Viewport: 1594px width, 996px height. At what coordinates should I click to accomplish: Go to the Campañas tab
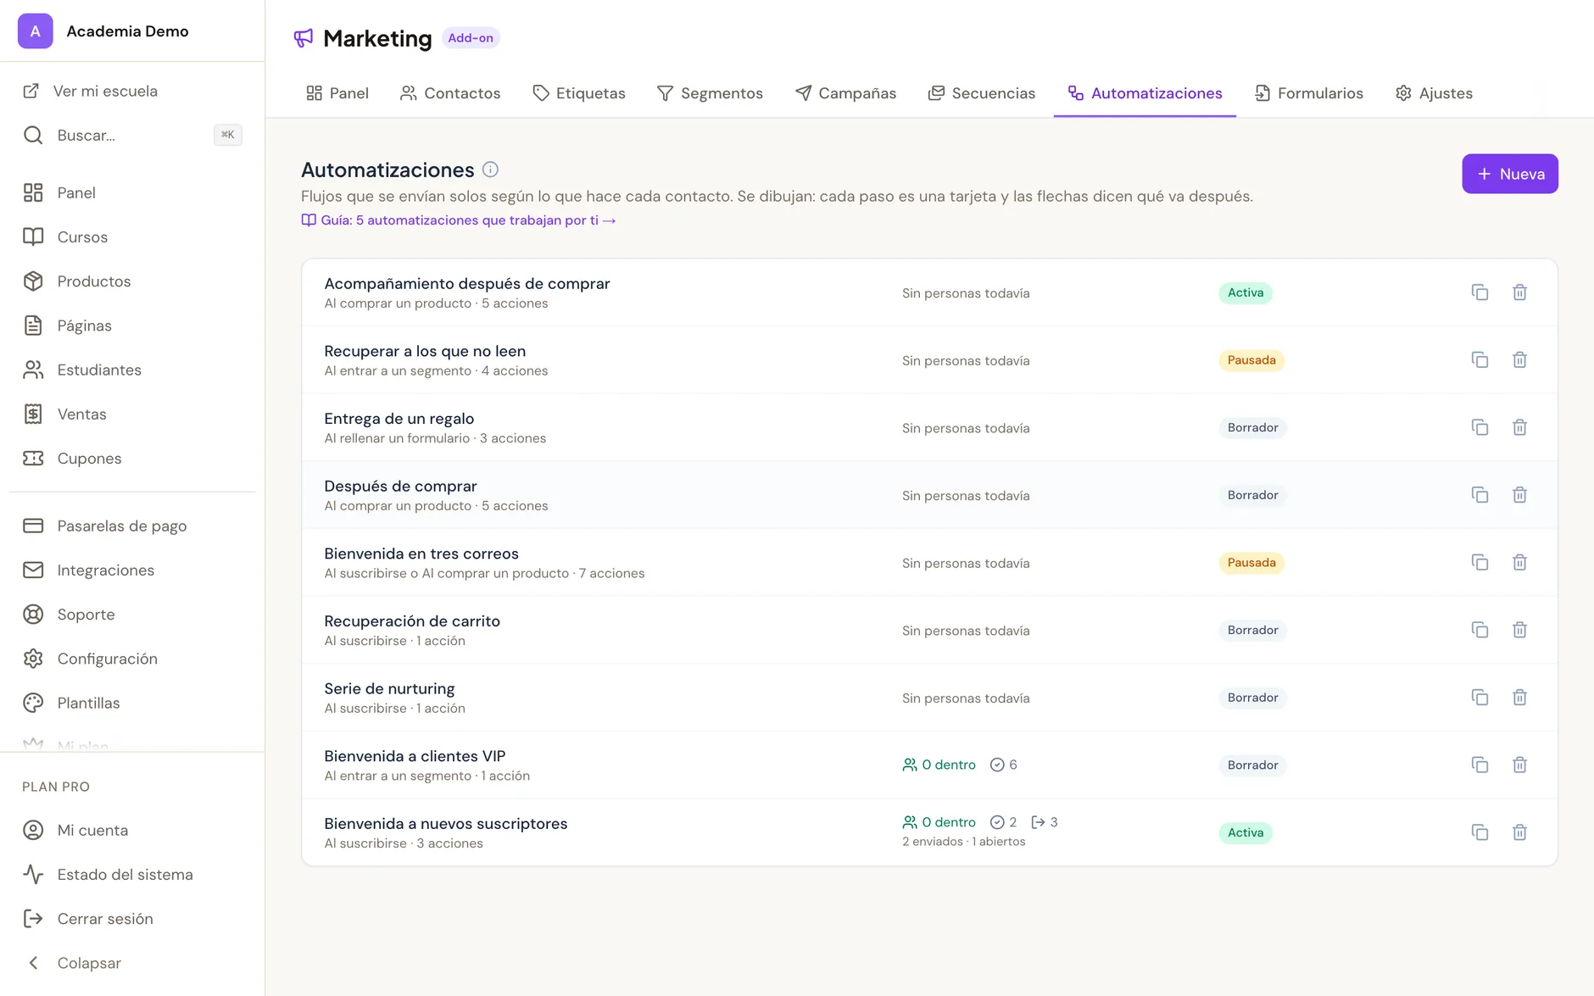click(845, 93)
